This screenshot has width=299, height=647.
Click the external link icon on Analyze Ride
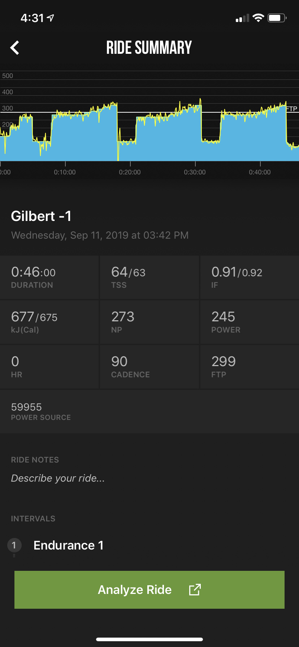[195, 590]
